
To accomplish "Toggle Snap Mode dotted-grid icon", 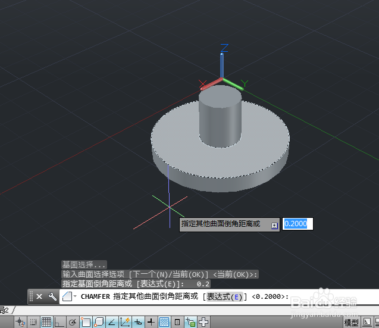I will click(33, 322).
